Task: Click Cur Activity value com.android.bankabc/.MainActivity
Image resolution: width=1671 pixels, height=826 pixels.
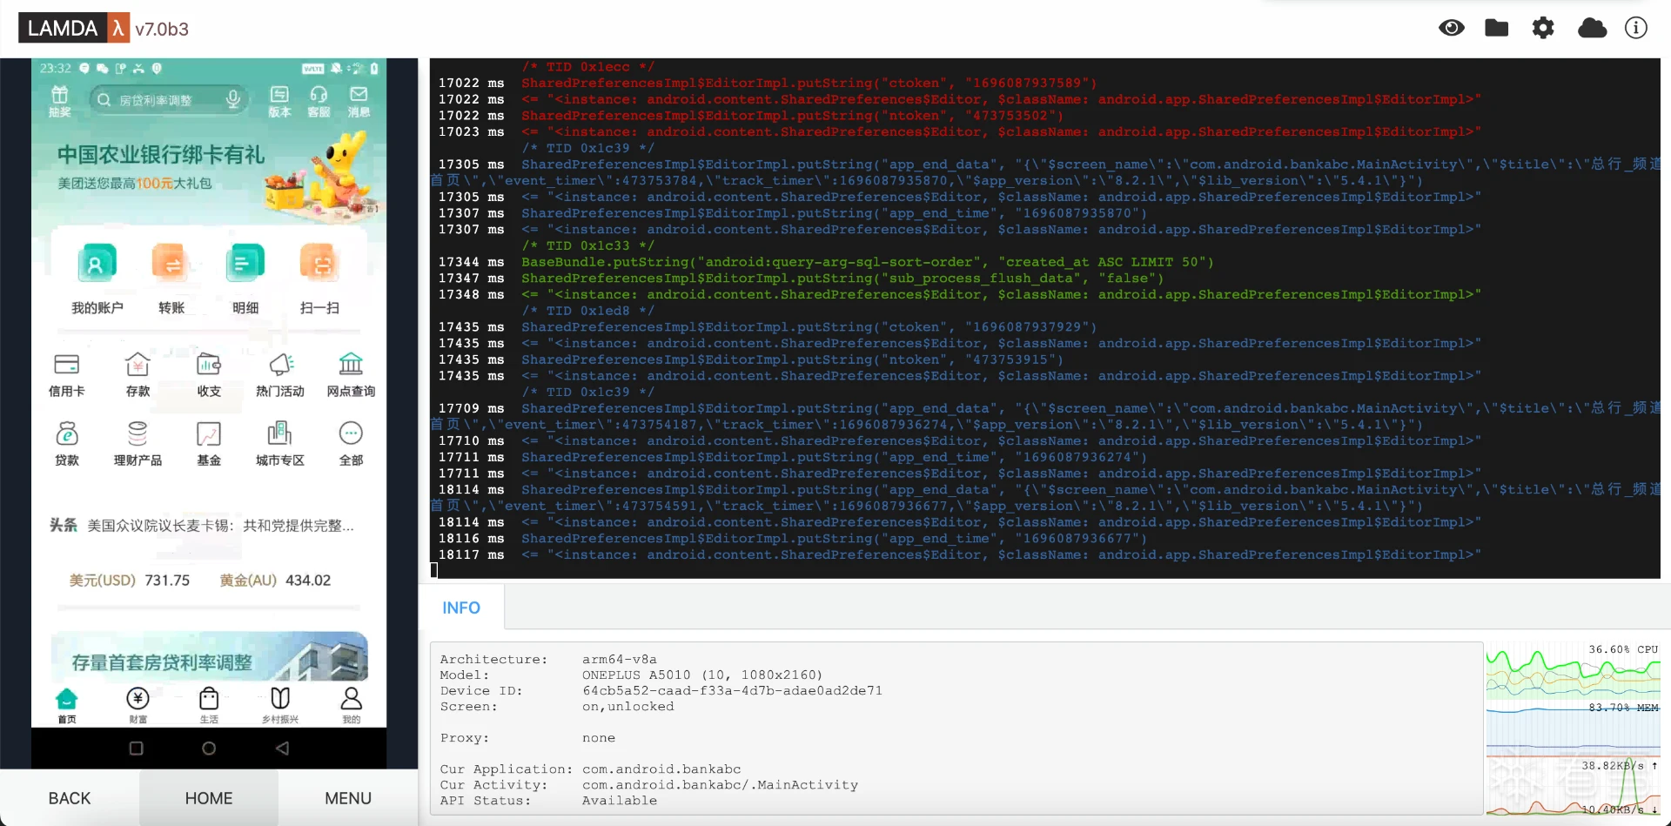Action: [x=720, y=785]
